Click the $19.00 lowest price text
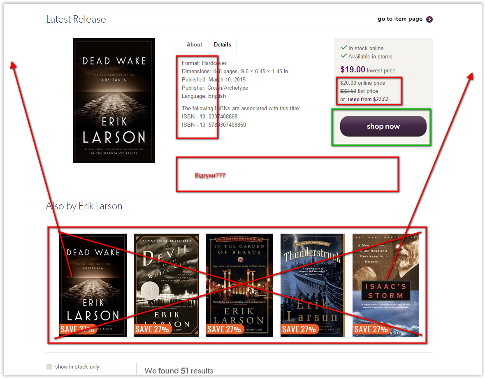 (368, 70)
